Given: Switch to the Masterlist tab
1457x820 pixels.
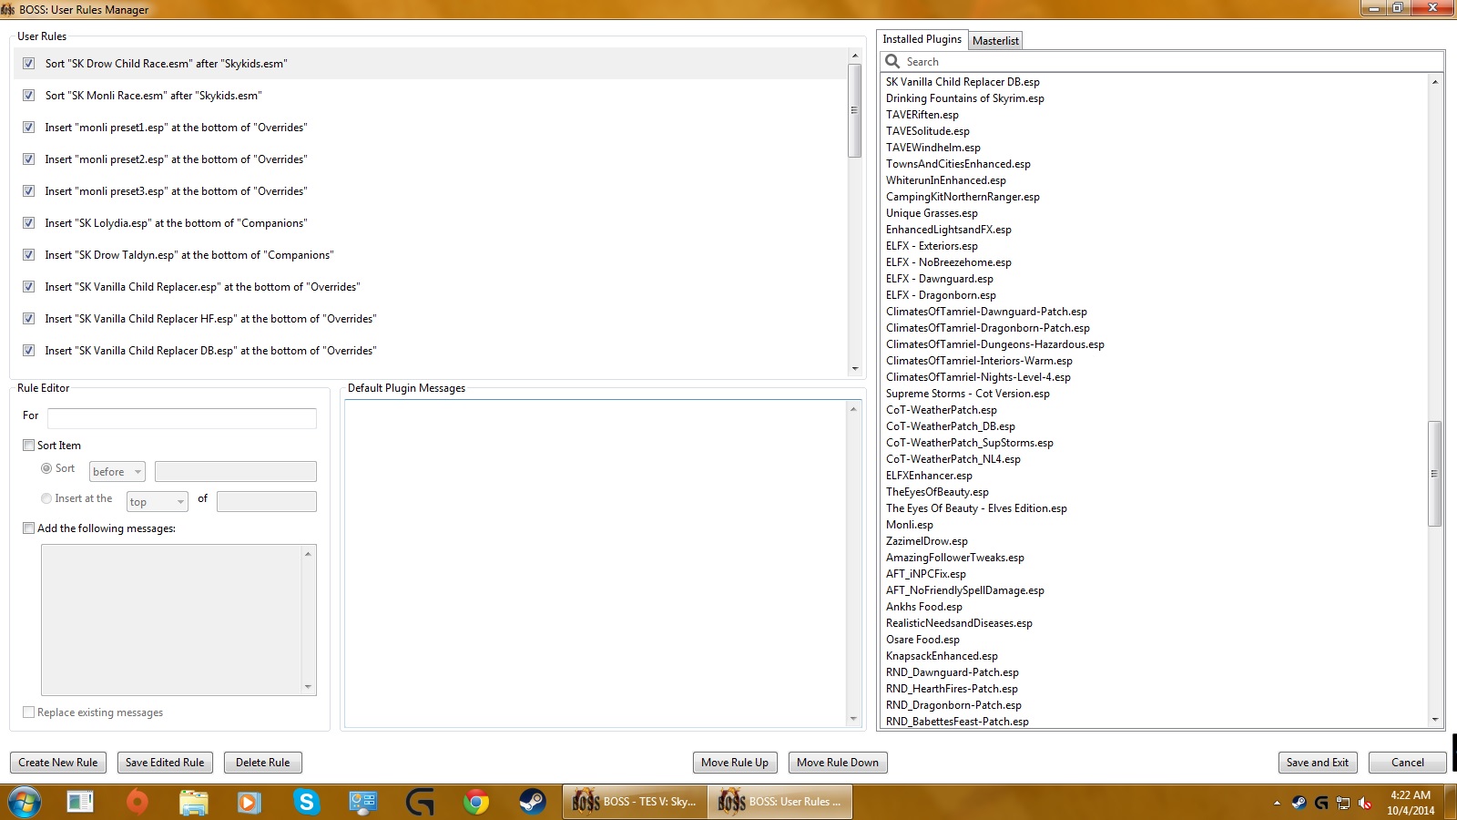Looking at the screenshot, I should click(x=995, y=41).
